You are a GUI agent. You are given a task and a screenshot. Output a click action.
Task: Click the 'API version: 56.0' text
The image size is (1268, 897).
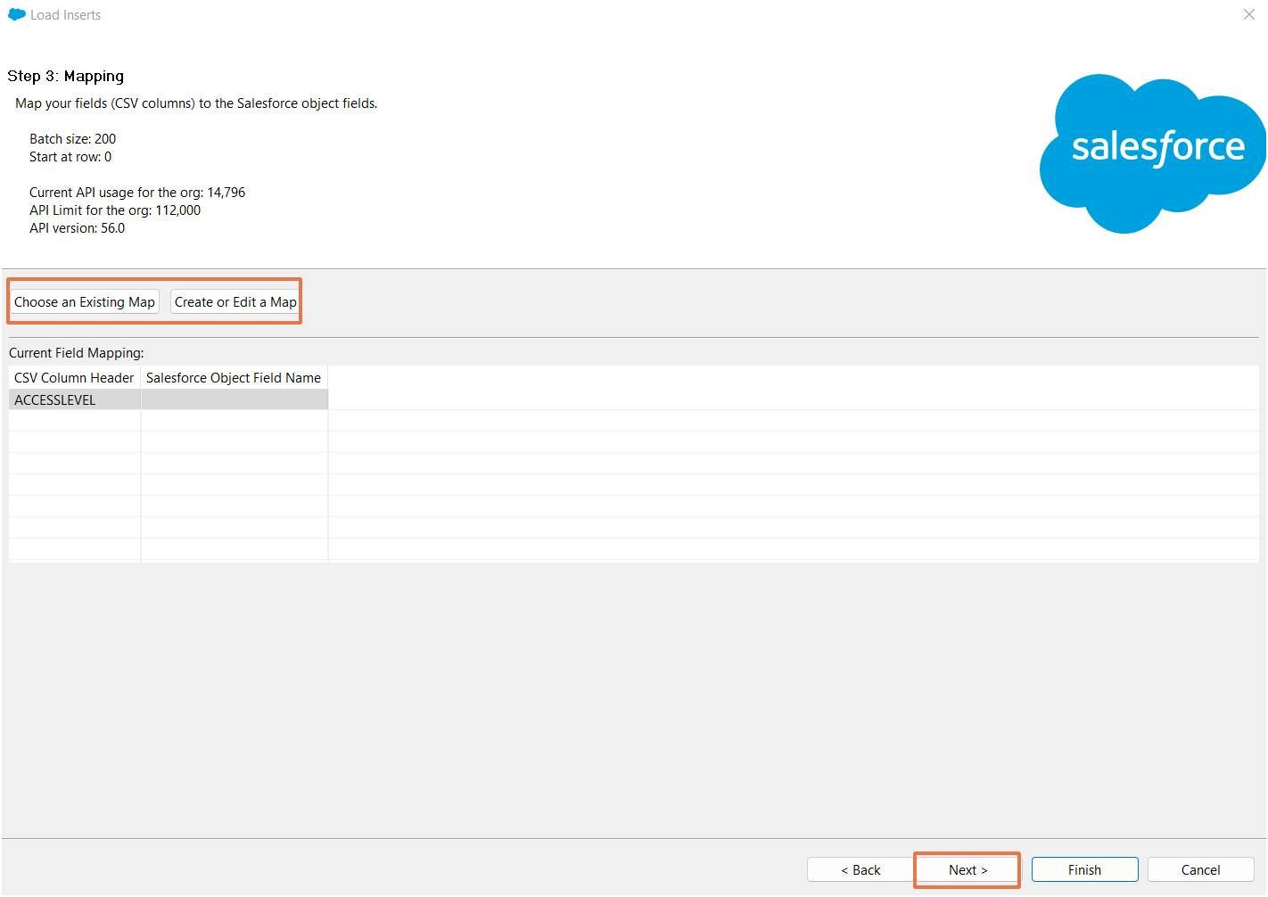click(x=77, y=227)
